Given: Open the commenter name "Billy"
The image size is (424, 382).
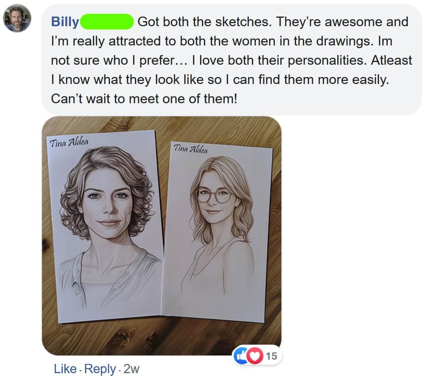Looking at the screenshot, I should pyautogui.click(x=65, y=22).
